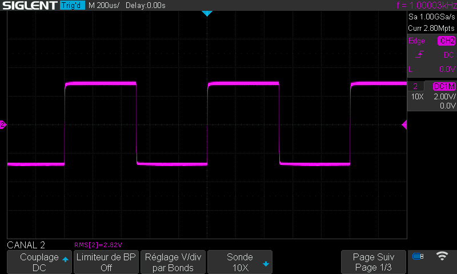Click the channel 2 ground marker on left edge
The image size is (457, 274).
3,124
